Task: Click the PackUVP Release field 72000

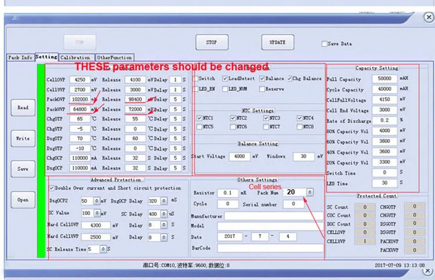Action: (135, 109)
